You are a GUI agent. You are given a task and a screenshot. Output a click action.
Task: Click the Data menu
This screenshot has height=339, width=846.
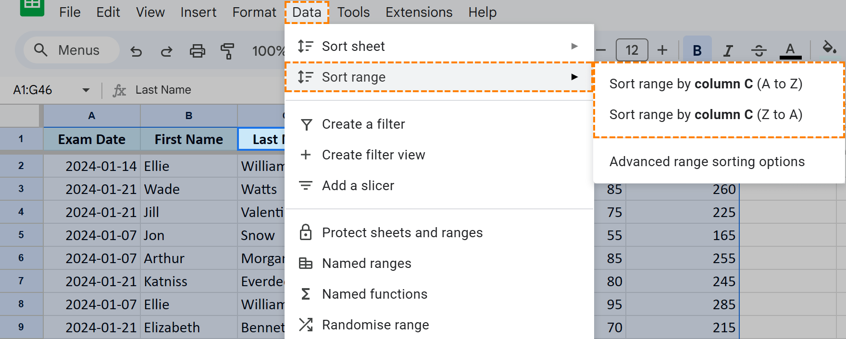(x=307, y=12)
